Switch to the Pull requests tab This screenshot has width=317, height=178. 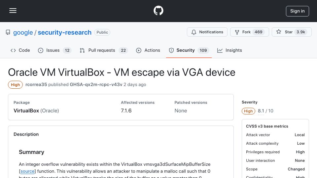tap(104, 50)
